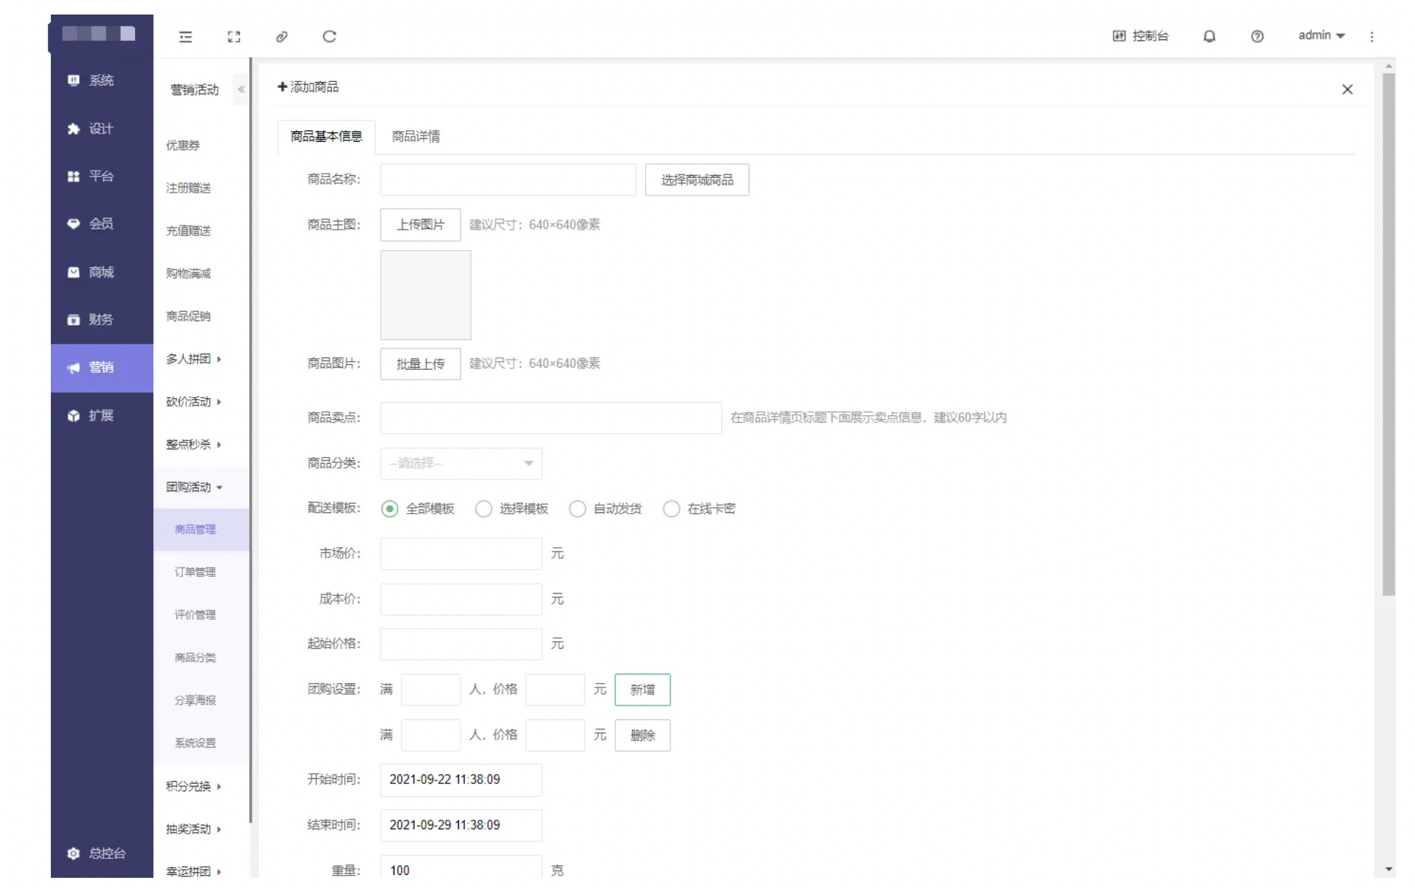Image resolution: width=1415 pixels, height=888 pixels.
Task: Go to 设计 in main sidebar
Action: click(102, 129)
